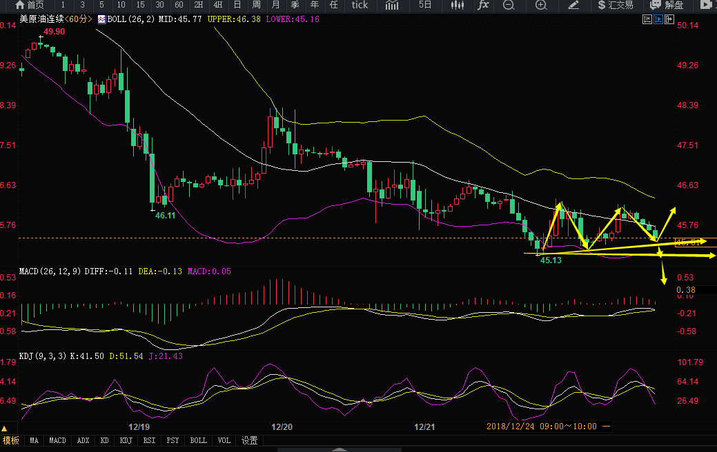Select the 3-minute period
The width and height of the screenshot is (717, 452).
click(x=82, y=5)
